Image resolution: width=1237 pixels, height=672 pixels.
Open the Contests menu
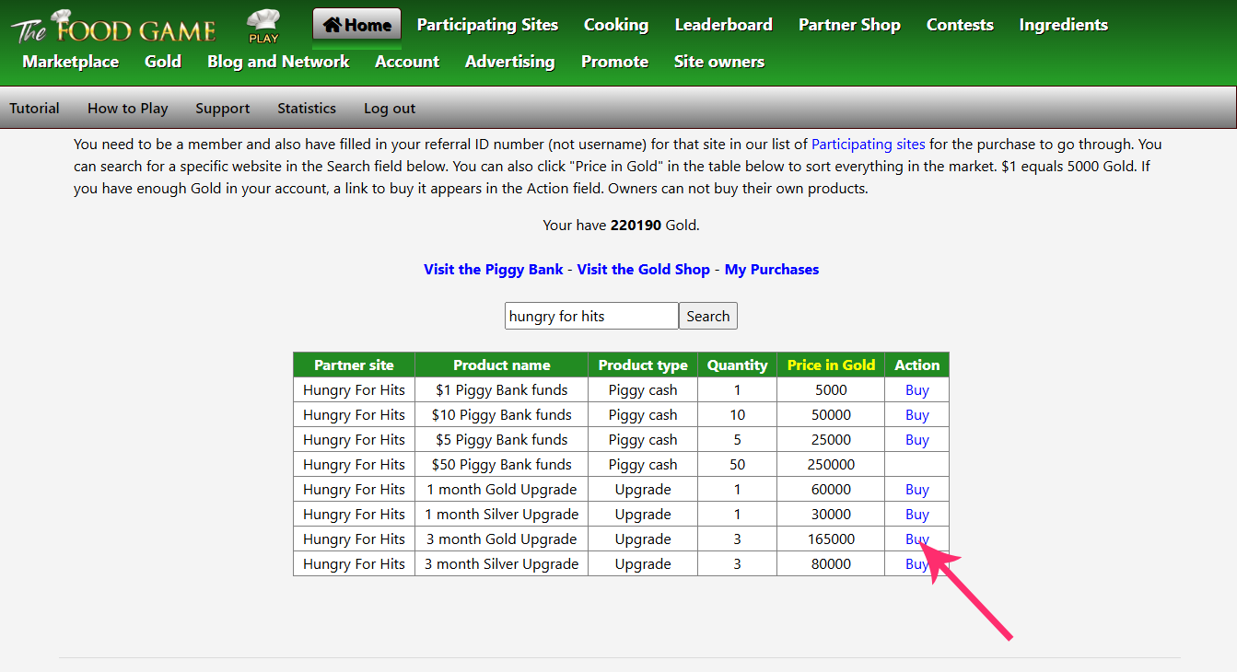click(960, 25)
